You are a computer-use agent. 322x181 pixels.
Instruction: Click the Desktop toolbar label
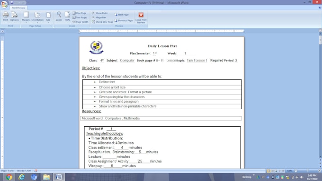point(247,177)
